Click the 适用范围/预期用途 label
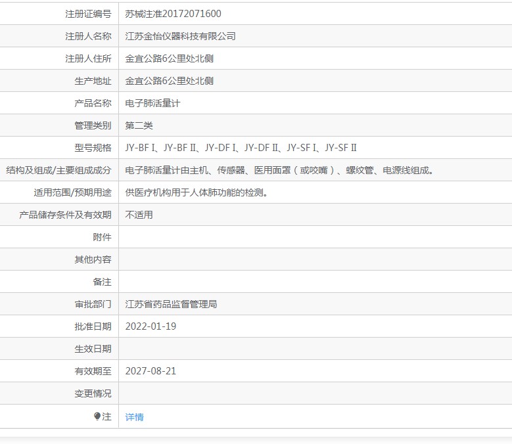 (x=72, y=192)
